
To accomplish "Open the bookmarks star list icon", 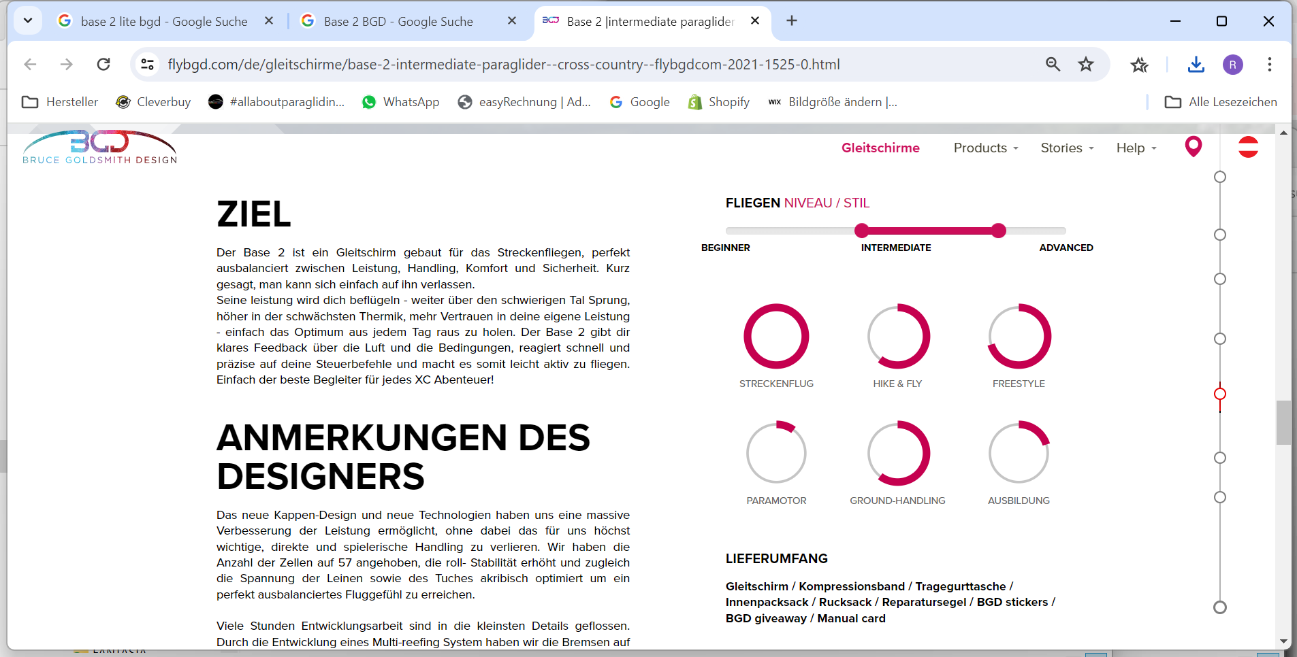I will [x=1139, y=65].
